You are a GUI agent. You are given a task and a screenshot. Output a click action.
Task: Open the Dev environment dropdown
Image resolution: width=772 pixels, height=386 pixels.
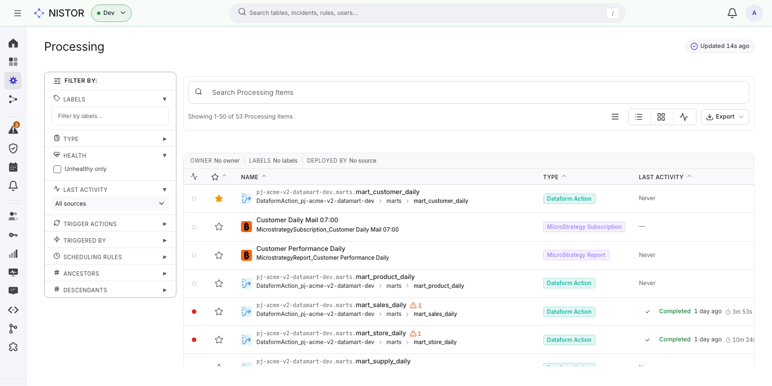click(111, 13)
